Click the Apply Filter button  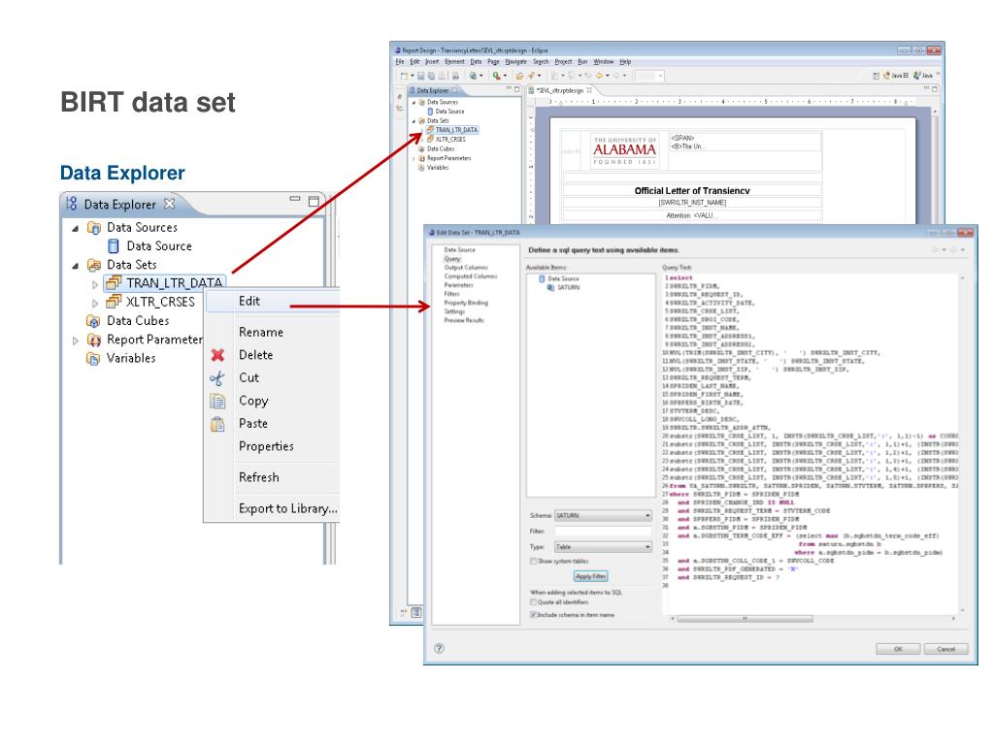pos(591,576)
